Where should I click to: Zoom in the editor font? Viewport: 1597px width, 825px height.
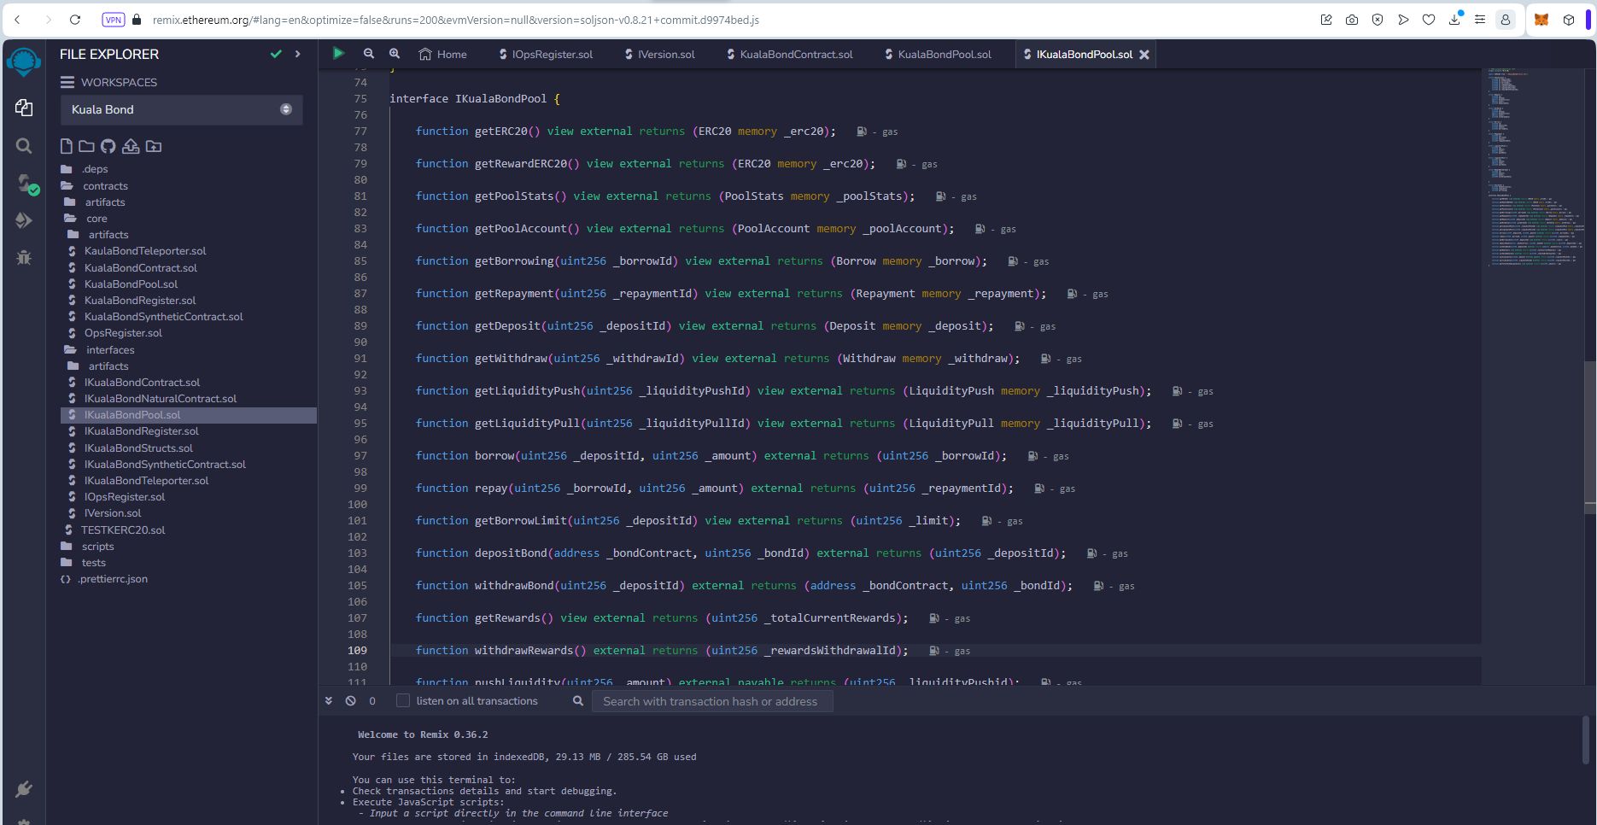pyautogui.click(x=395, y=54)
